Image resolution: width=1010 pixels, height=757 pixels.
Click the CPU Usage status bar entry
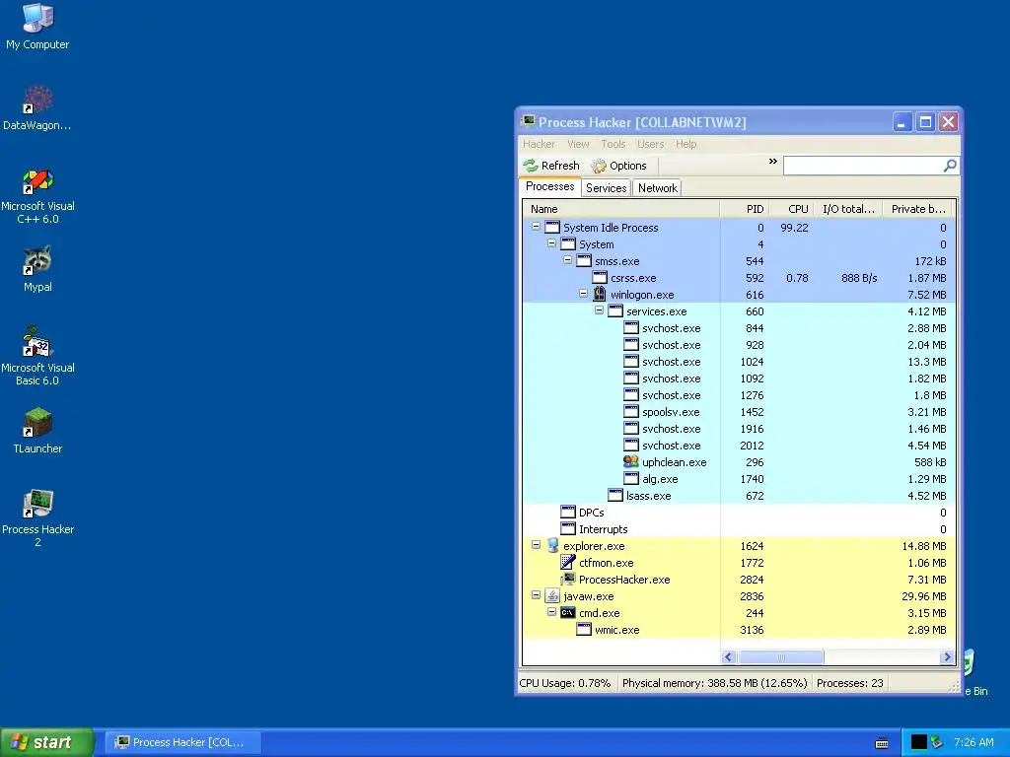[565, 683]
